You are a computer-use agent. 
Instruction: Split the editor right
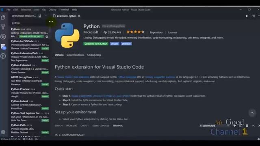pos(253,16)
